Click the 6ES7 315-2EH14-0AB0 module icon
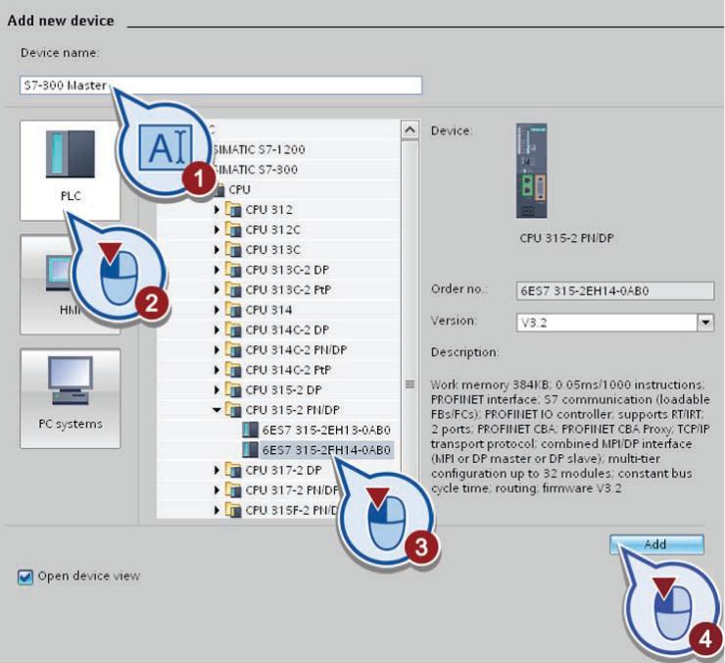The image size is (725, 663). tap(250, 450)
